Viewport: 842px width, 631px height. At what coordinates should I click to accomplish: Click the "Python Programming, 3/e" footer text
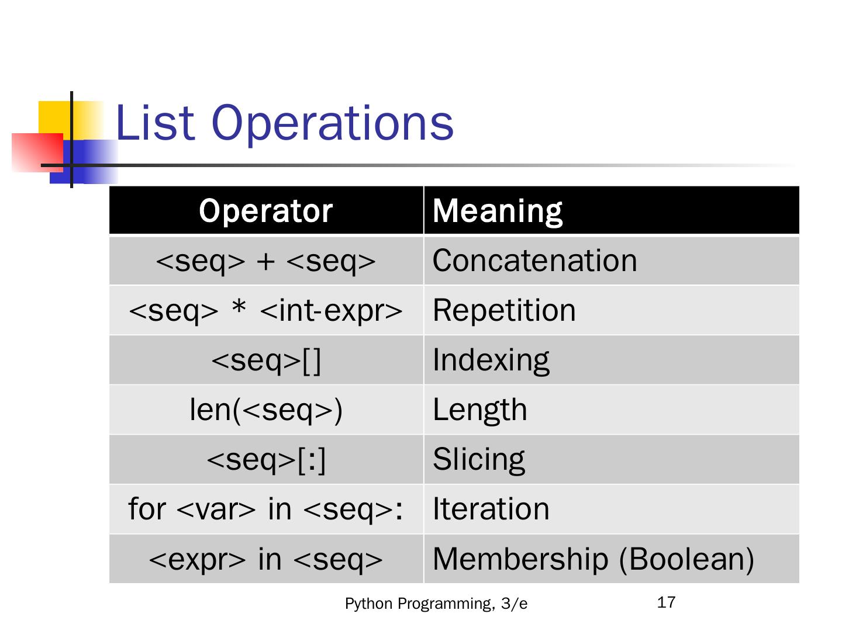pos(436,604)
